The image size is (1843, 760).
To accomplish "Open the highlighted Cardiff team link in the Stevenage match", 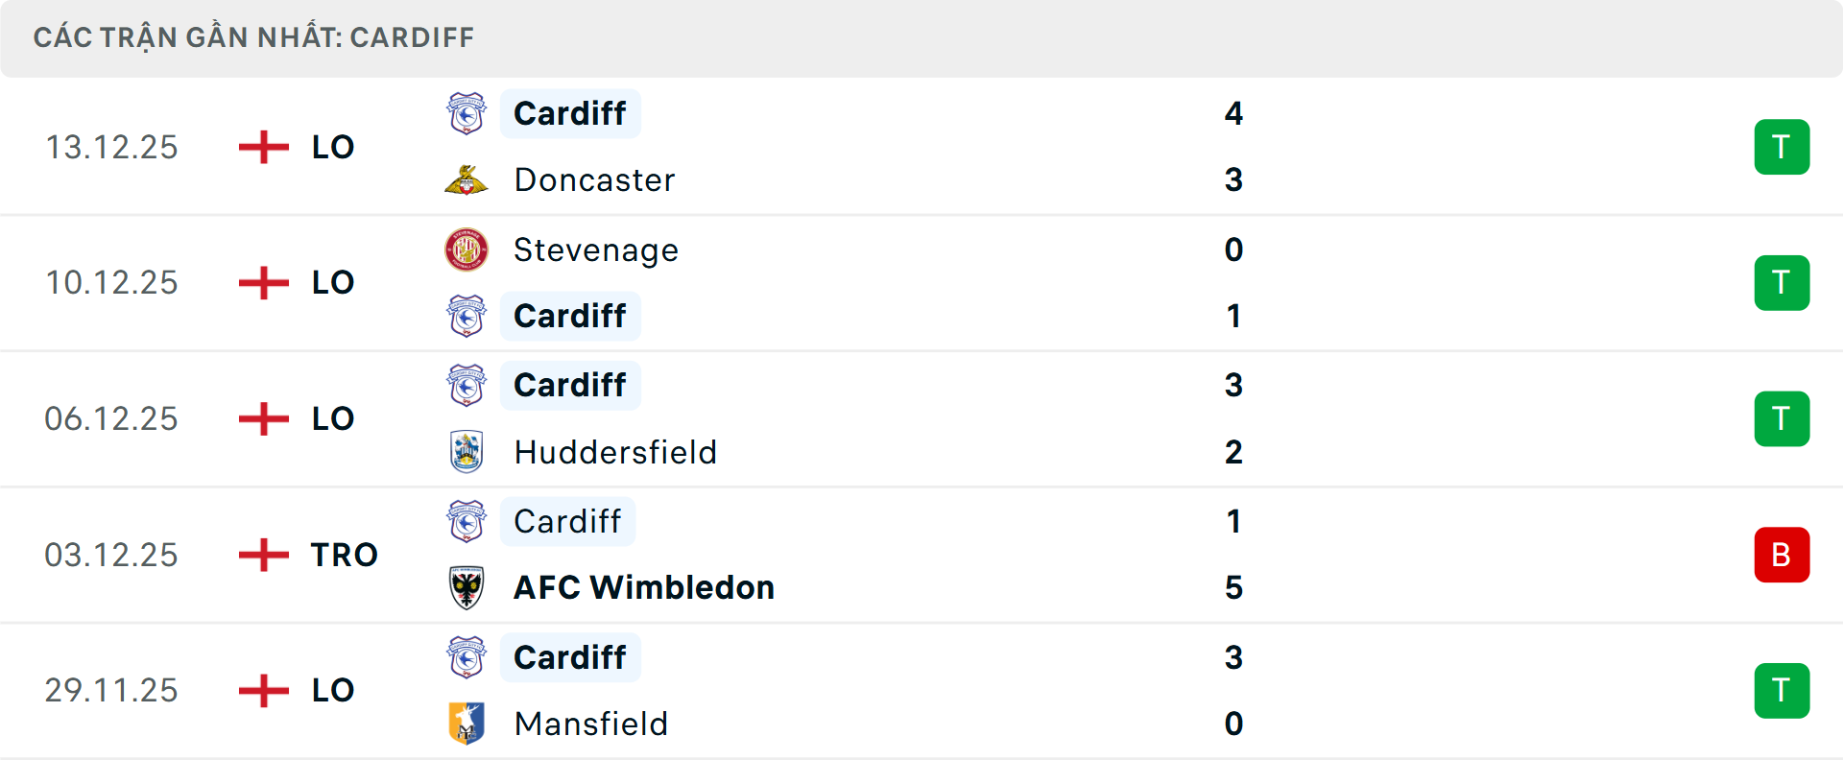I will pos(570,316).
